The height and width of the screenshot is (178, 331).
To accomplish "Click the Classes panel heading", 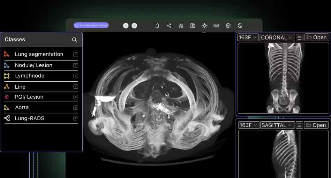I will click(x=15, y=39).
